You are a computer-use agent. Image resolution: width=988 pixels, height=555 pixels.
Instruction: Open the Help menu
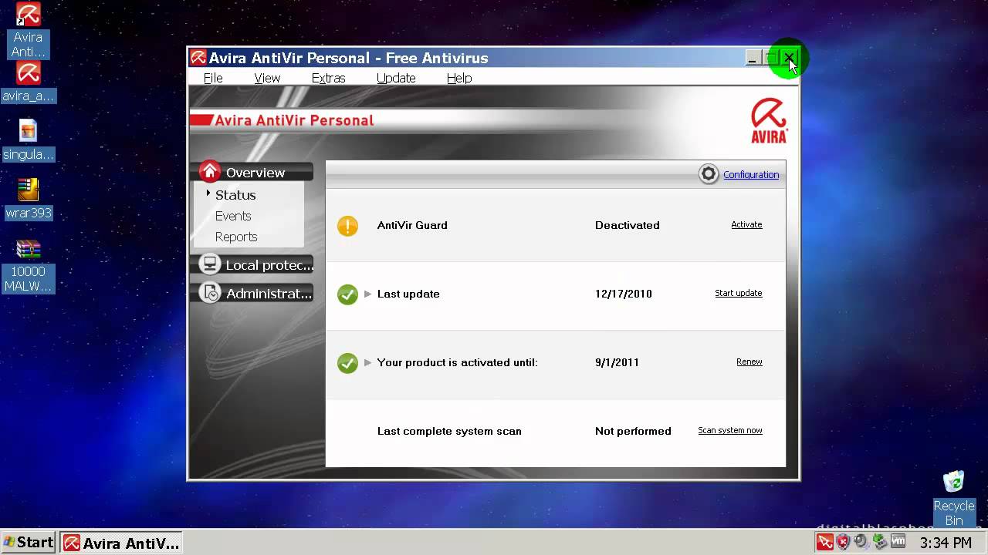pyautogui.click(x=459, y=78)
